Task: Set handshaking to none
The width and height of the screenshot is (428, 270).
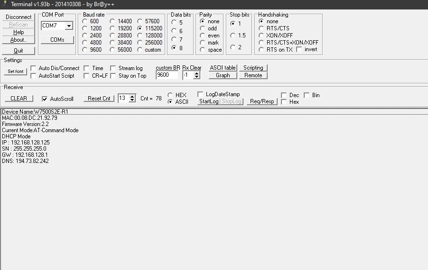Action: pos(261,21)
